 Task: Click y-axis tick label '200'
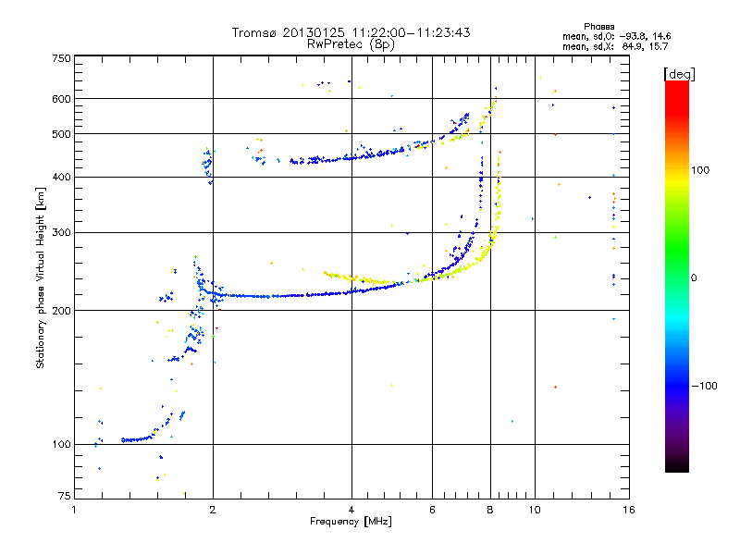[x=62, y=311]
